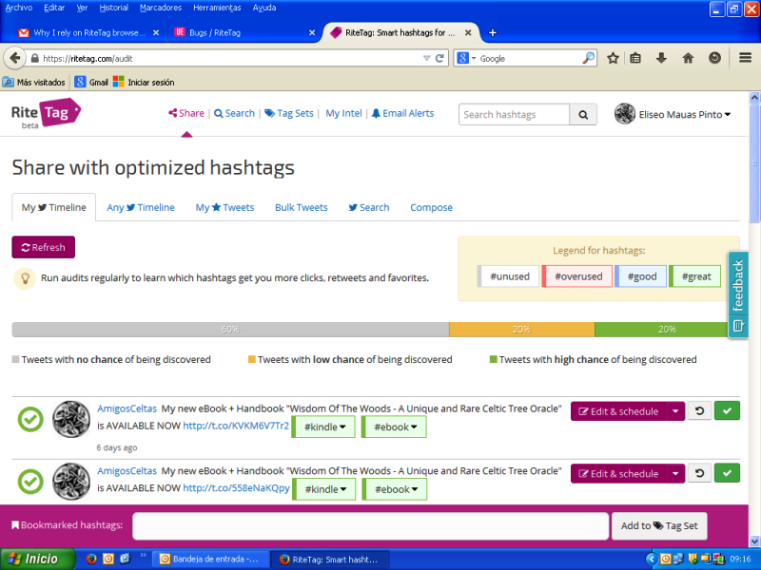Open the Twitter Search tab
Screen dimensions: 761x570
[x=369, y=207]
